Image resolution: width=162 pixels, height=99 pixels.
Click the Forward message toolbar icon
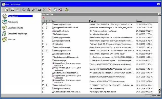33,10
